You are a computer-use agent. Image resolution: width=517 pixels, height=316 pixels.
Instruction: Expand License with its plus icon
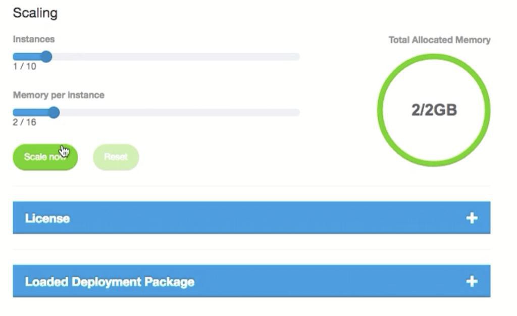472,218
